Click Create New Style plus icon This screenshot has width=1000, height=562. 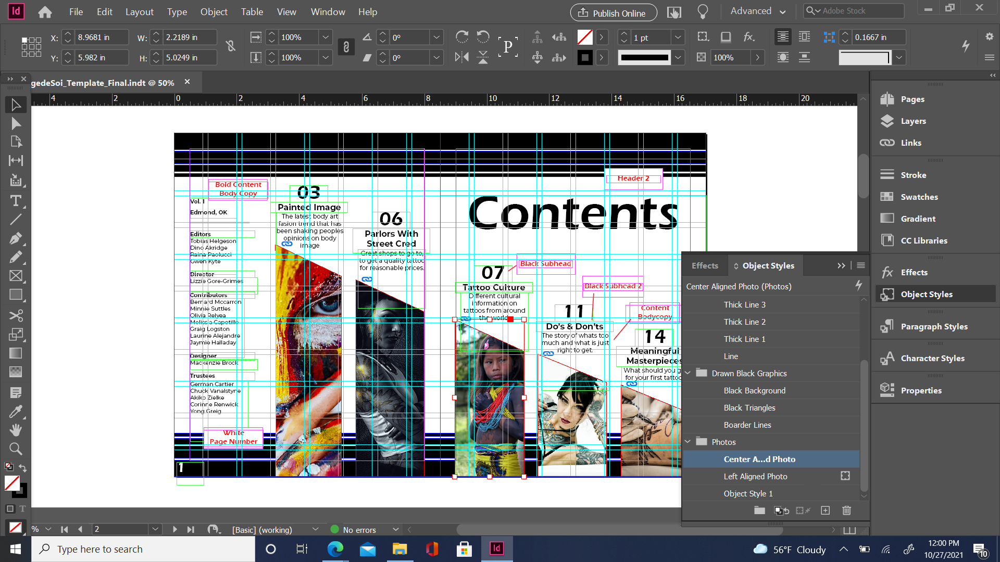click(x=825, y=510)
